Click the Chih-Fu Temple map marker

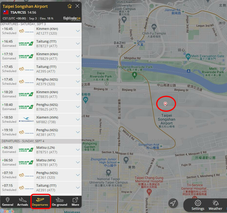(154, 26)
